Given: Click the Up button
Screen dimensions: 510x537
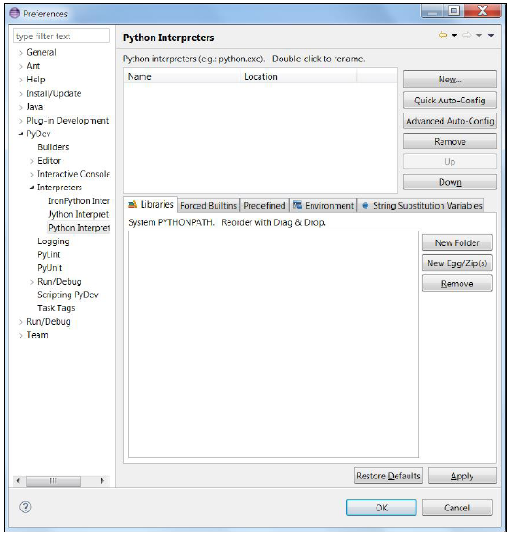Looking at the screenshot, I should [x=450, y=162].
